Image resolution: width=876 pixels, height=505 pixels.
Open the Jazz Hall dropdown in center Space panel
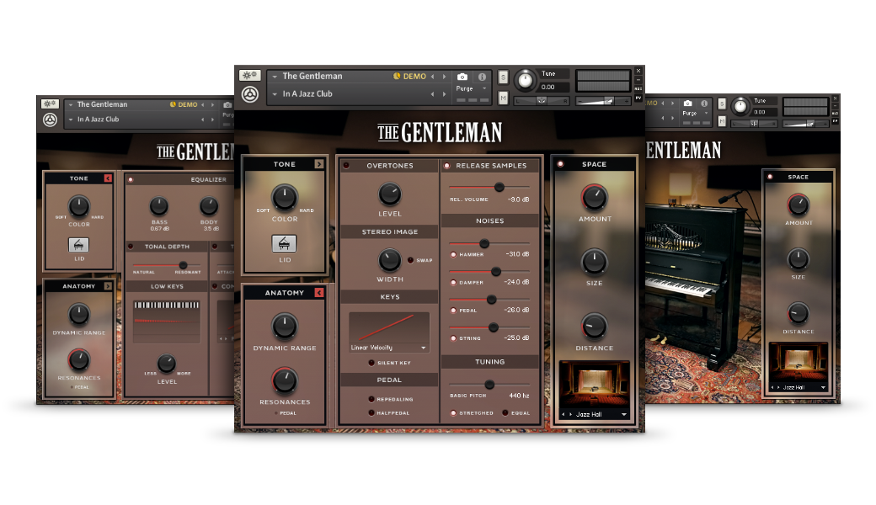(x=623, y=415)
